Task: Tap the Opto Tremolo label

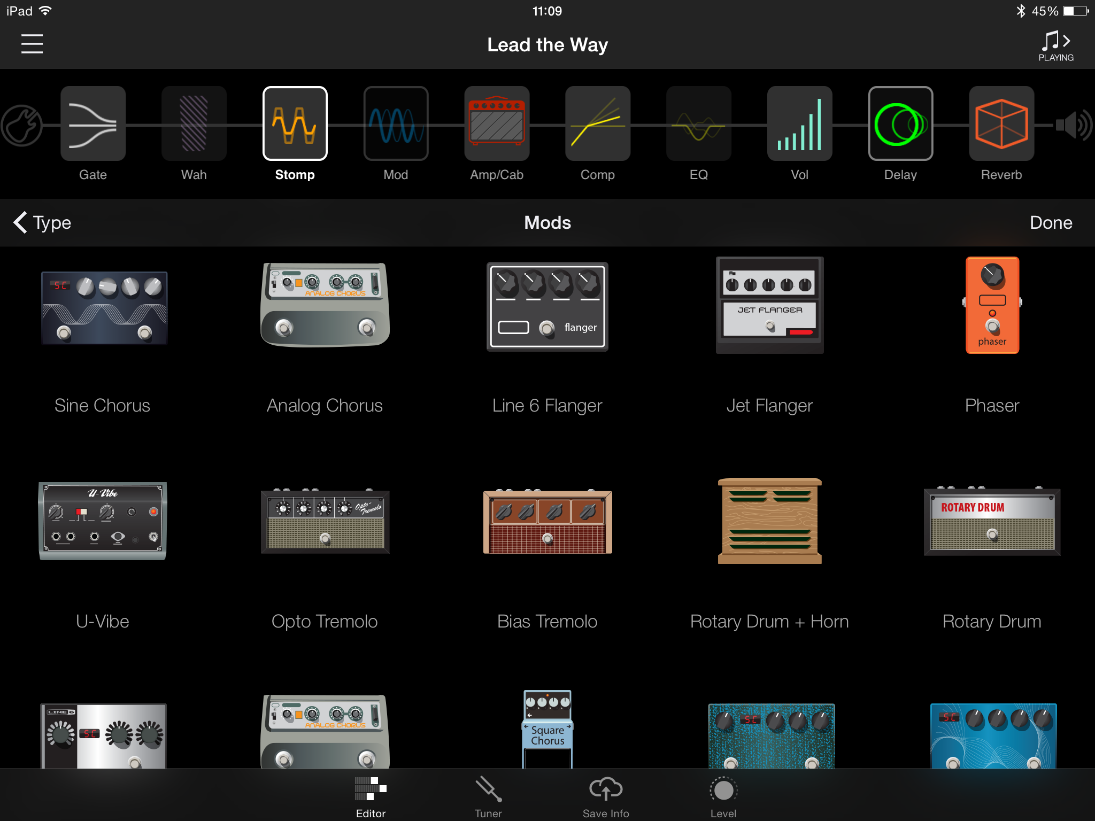Action: click(325, 622)
